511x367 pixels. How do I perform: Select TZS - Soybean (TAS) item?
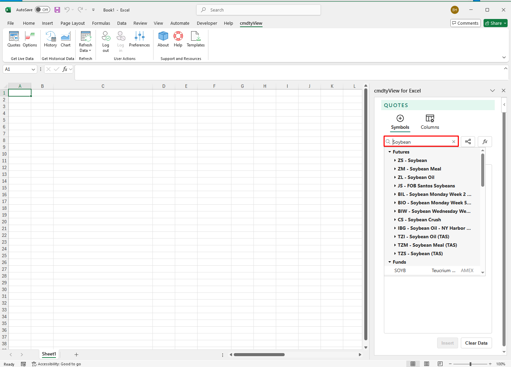click(x=420, y=253)
